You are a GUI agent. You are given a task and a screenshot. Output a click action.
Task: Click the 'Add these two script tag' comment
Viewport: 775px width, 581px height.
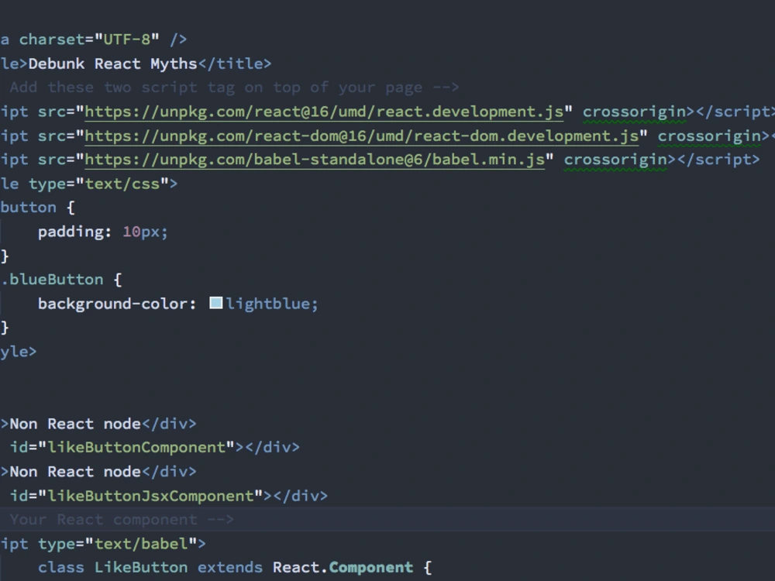coord(234,88)
